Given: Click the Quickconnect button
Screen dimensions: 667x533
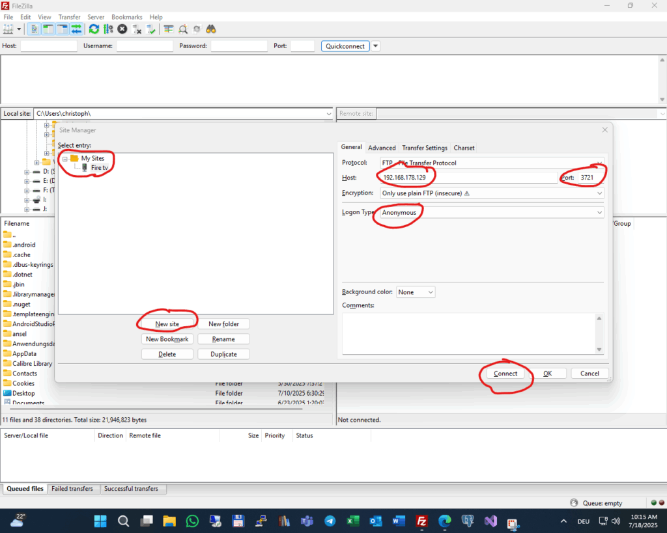Looking at the screenshot, I should [x=345, y=46].
